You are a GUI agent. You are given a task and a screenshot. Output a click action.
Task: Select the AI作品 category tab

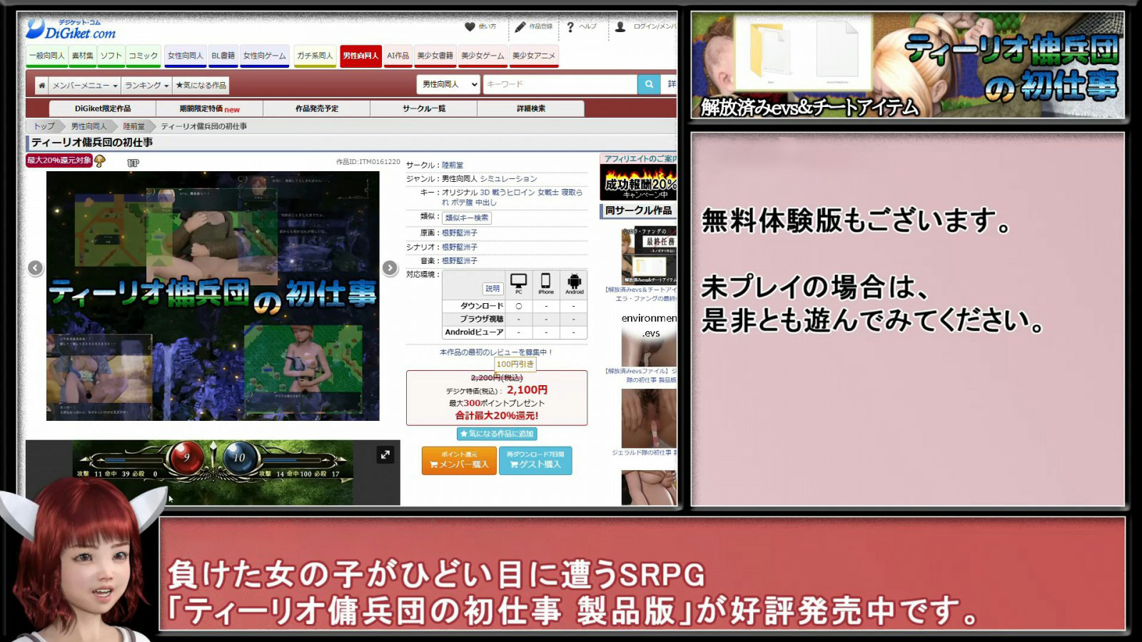tap(398, 56)
